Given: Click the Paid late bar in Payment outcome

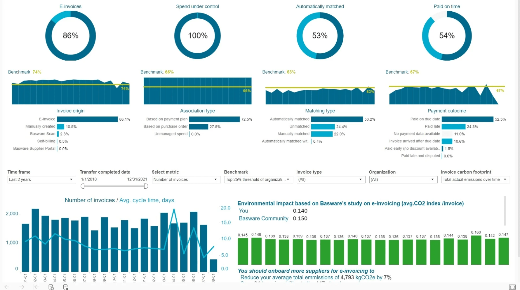Looking at the screenshot, I should (x=453, y=126).
